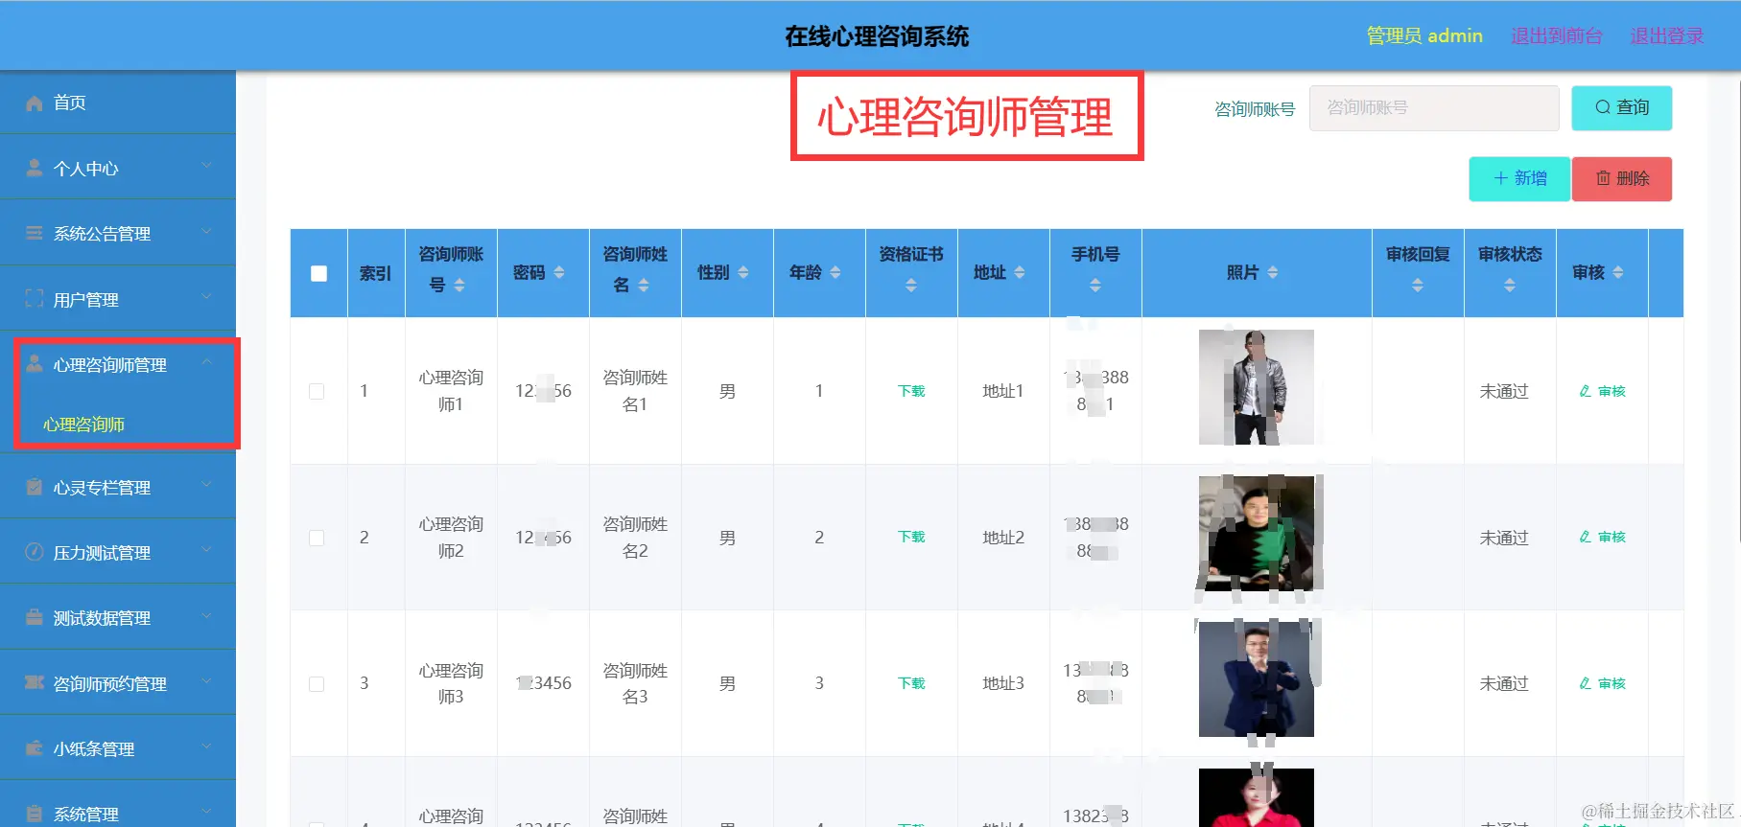Sort by 咨询师姓名 column arrows

pyautogui.click(x=644, y=286)
